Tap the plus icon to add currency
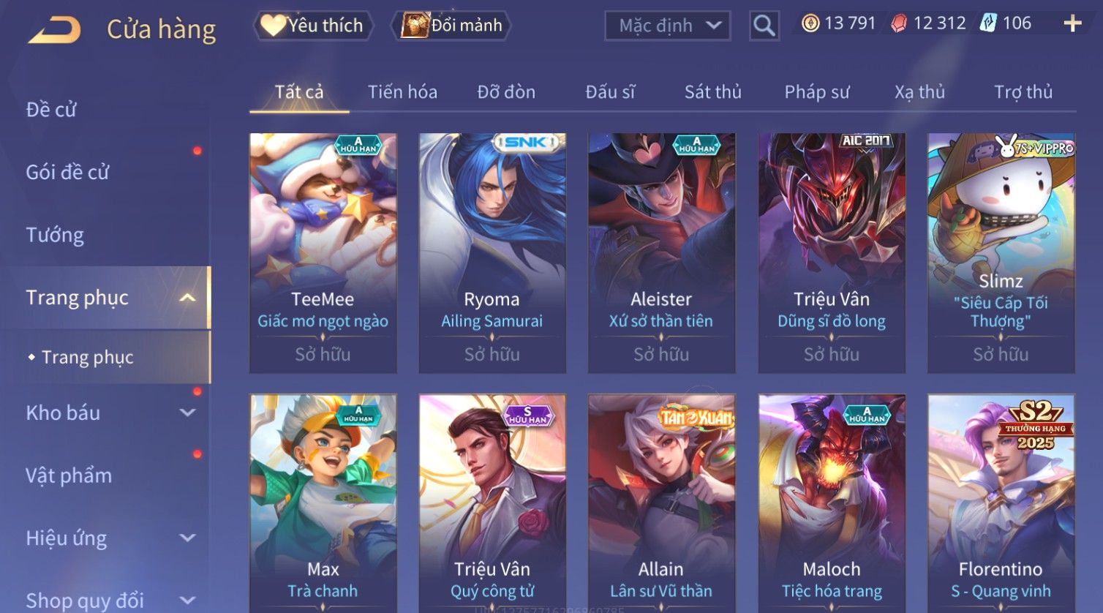 1072,24
